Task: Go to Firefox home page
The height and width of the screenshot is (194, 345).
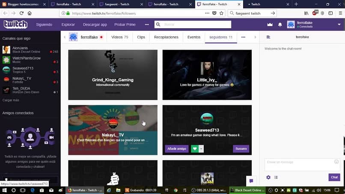Action: click(30, 13)
